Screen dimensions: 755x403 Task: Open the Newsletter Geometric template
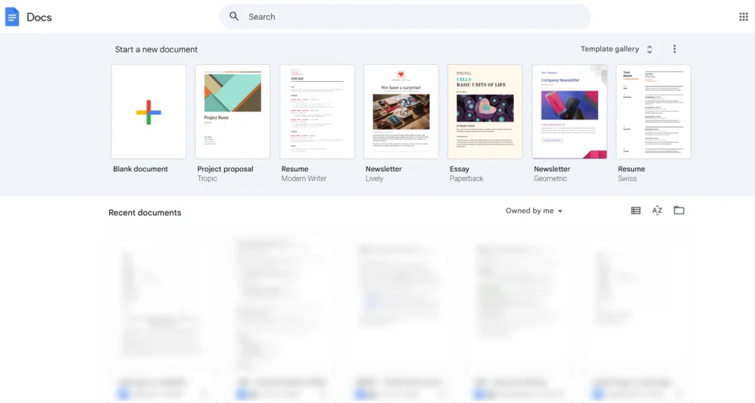pyautogui.click(x=569, y=111)
